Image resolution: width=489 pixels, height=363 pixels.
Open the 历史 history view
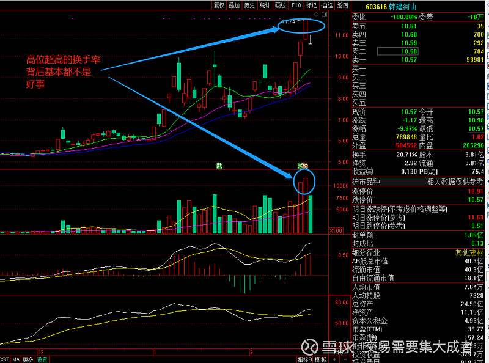pyautogui.click(x=249, y=5)
